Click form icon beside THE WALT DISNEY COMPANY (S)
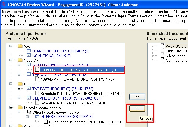Screen dimensions: 188x127 click(x=29, y=74)
